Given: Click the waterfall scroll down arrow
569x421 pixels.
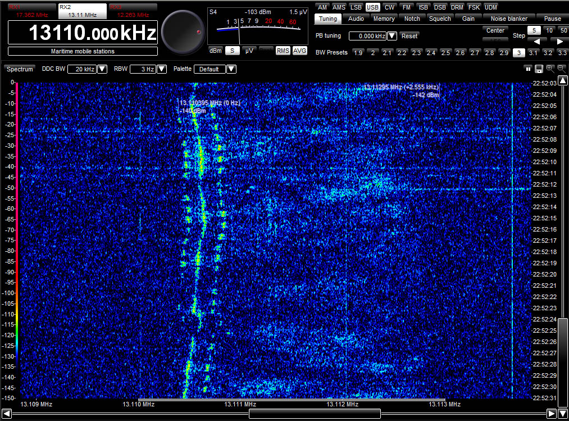Looking at the screenshot, I should click(563, 413).
